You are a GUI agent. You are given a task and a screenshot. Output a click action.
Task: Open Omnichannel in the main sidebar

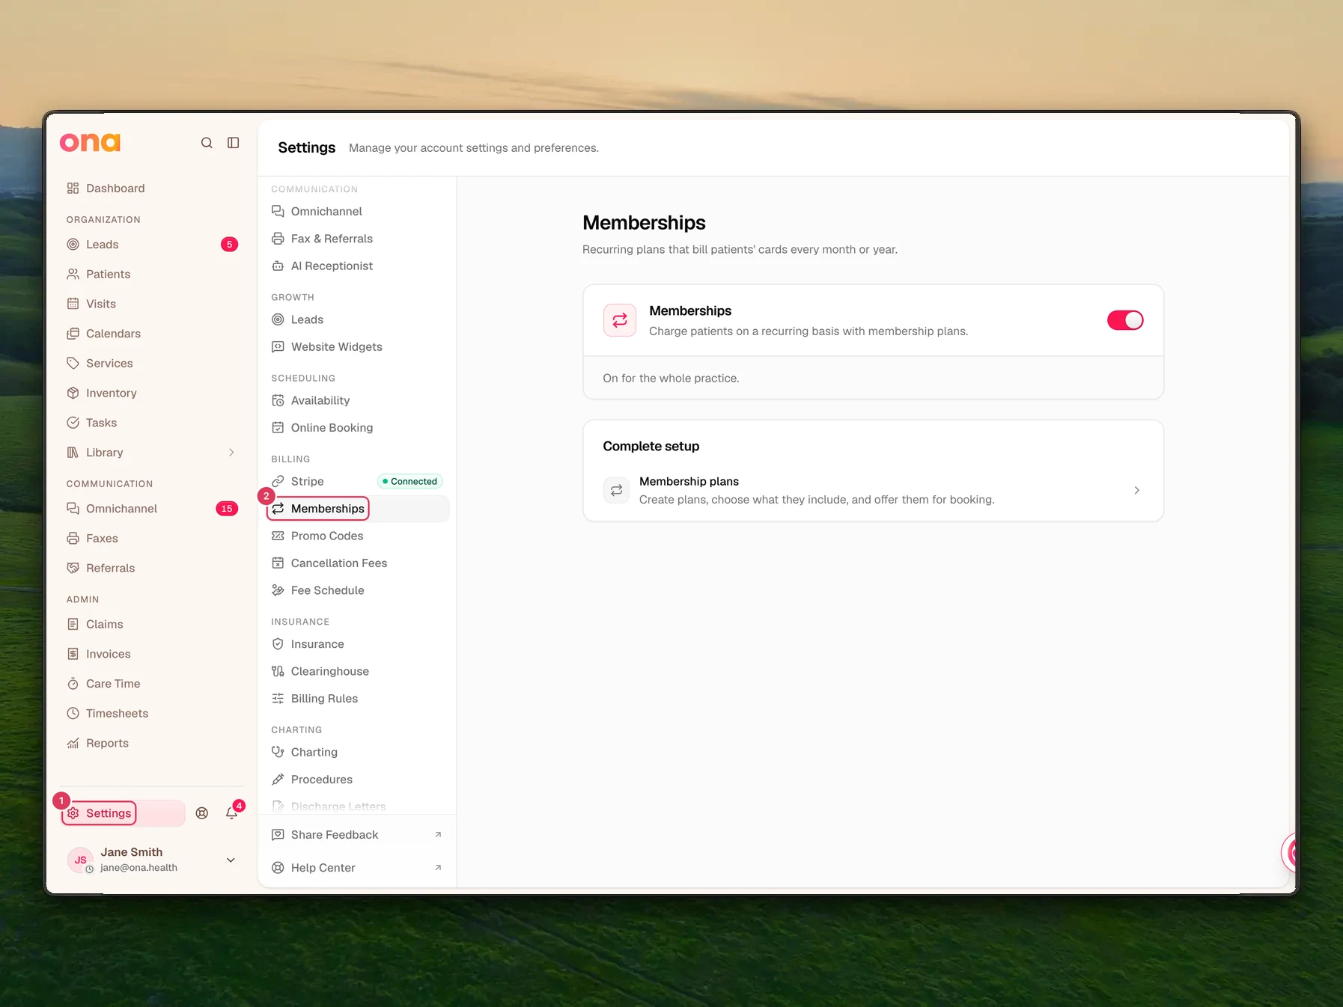coord(153,509)
